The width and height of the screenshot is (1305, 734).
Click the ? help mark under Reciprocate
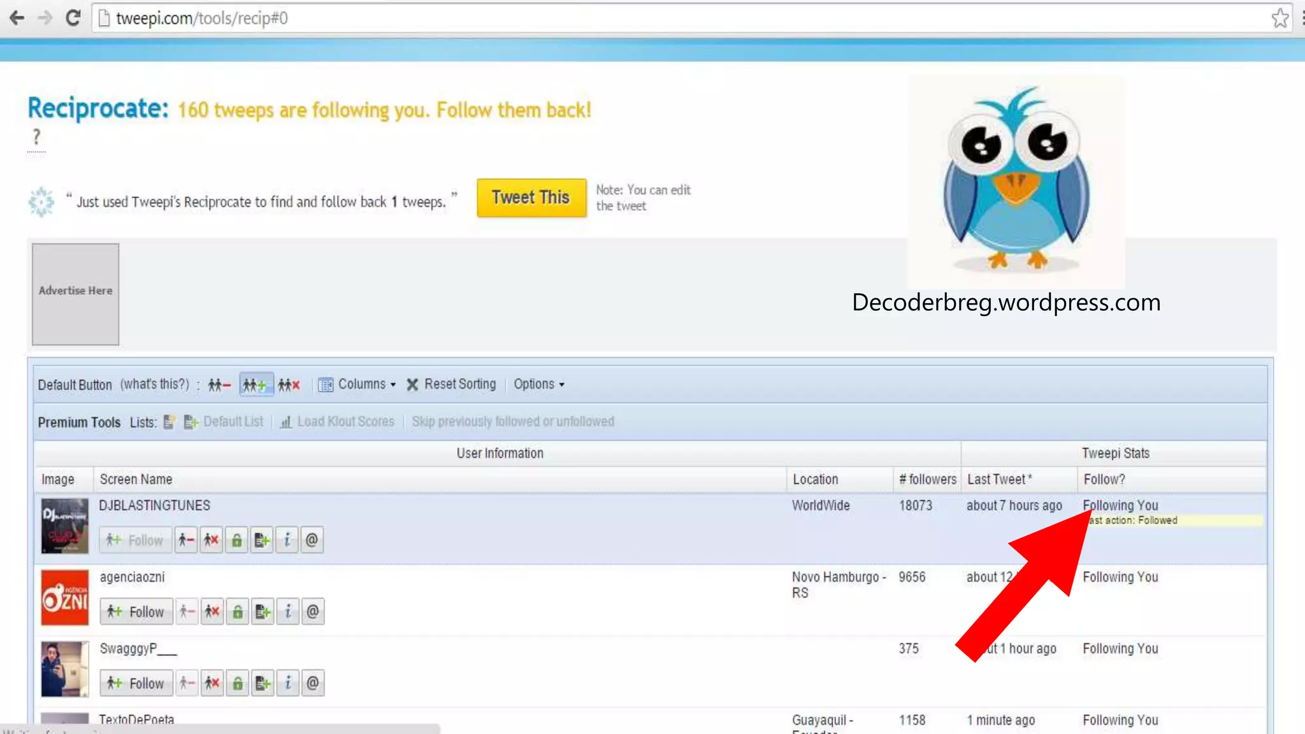pyautogui.click(x=36, y=137)
